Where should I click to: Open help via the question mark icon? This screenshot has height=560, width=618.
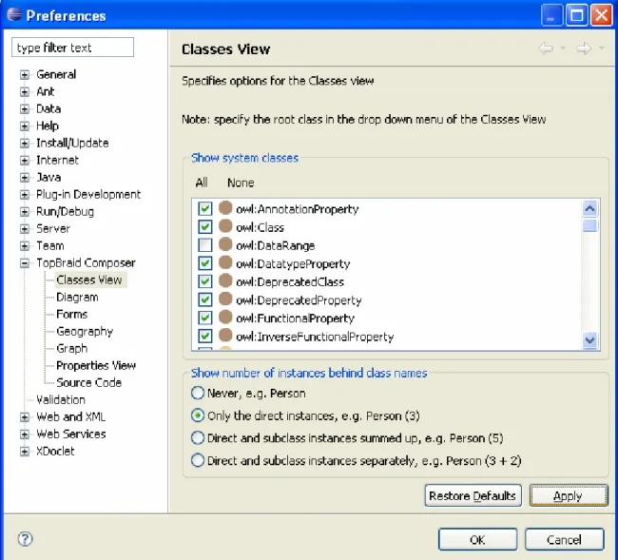point(26,539)
